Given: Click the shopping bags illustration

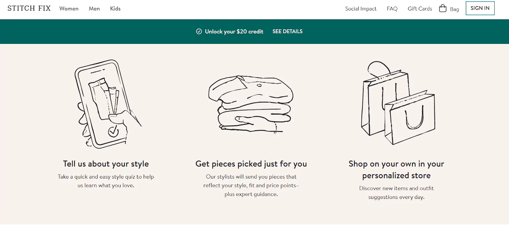Looking at the screenshot, I should click(x=398, y=103).
